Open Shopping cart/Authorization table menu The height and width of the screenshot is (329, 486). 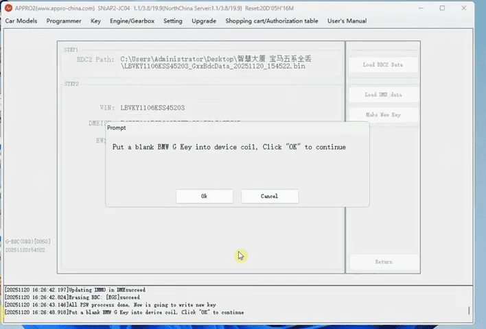pos(272,21)
